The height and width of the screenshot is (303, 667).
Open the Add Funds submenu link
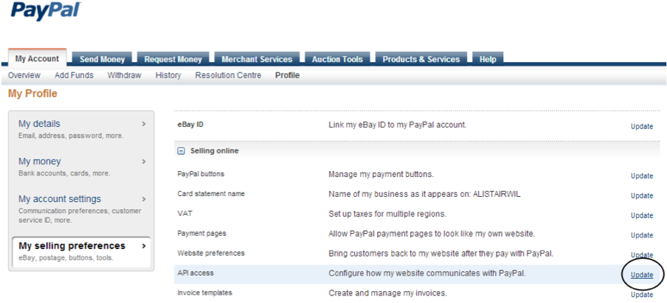[74, 75]
